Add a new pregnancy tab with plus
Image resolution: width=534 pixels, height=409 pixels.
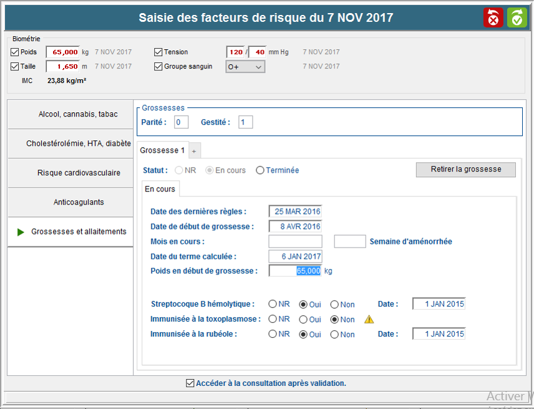[194, 151]
